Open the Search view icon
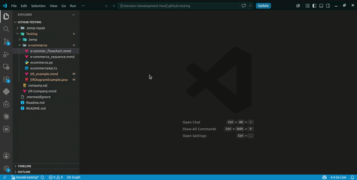 tap(6, 29)
